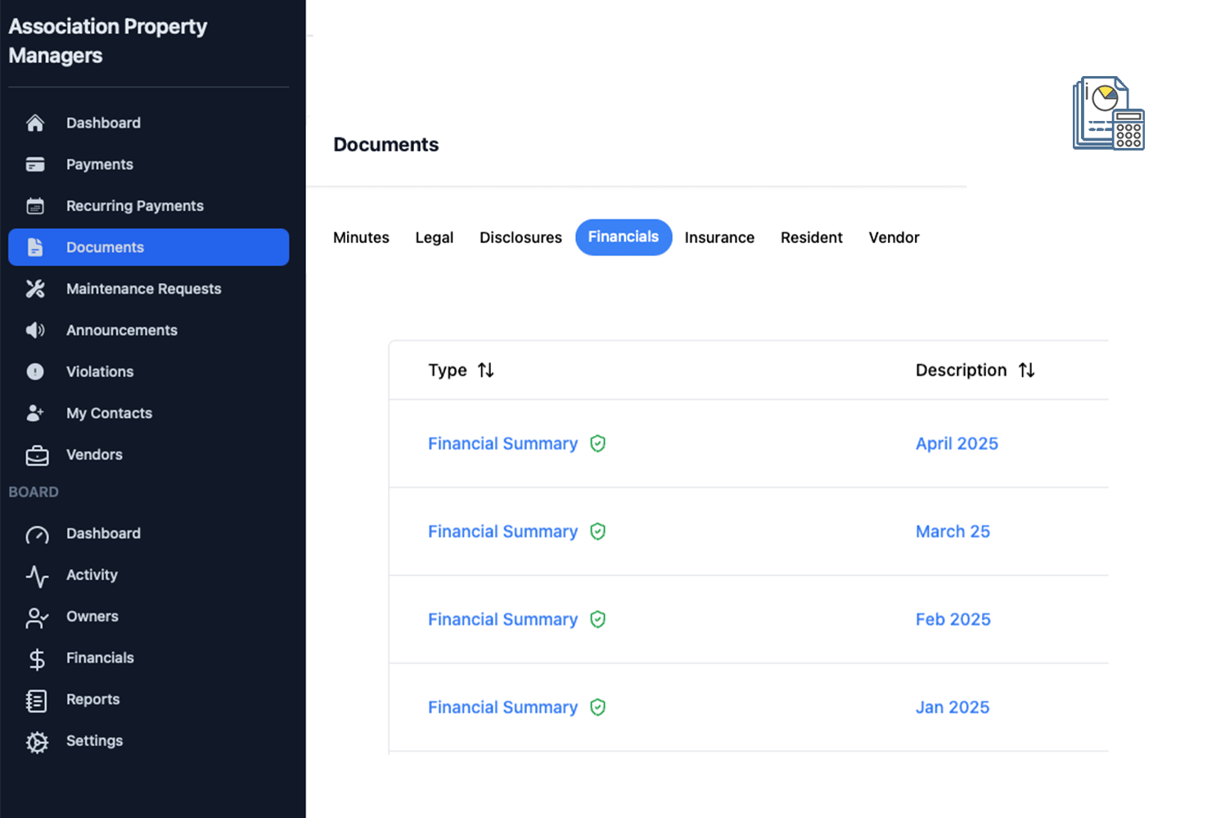Click the Feb 2025 description link
The height and width of the screenshot is (818, 1216).
(x=953, y=619)
